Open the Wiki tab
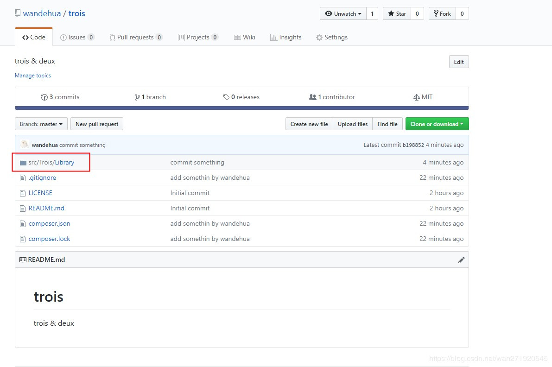 pyautogui.click(x=245, y=37)
